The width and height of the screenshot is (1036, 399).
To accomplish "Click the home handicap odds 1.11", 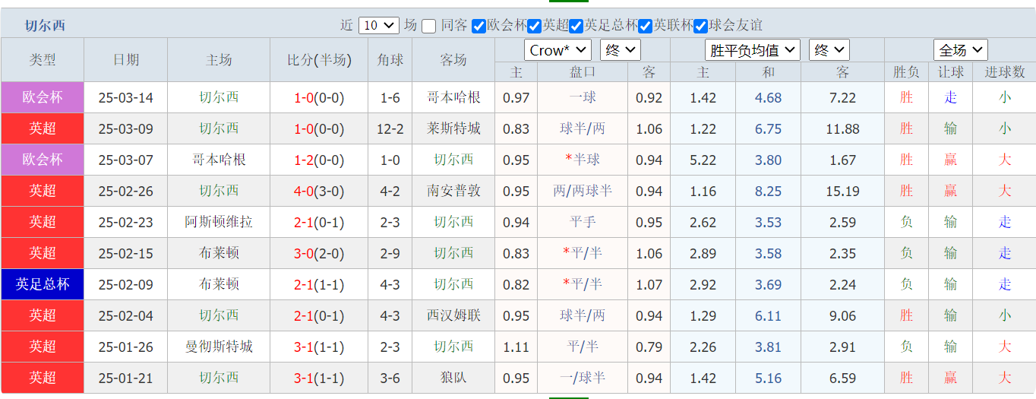I will pyautogui.click(x=516, y=347).
